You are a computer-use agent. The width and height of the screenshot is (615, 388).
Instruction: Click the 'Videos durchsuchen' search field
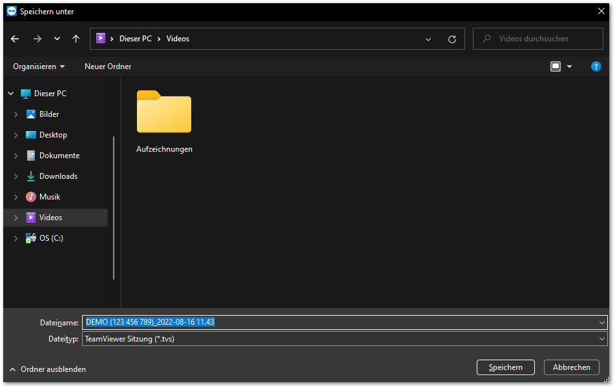tap(537, 39)
